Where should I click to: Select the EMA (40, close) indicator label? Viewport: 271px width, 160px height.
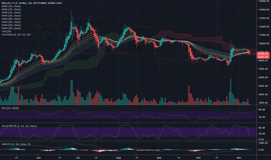coord(11,19)
